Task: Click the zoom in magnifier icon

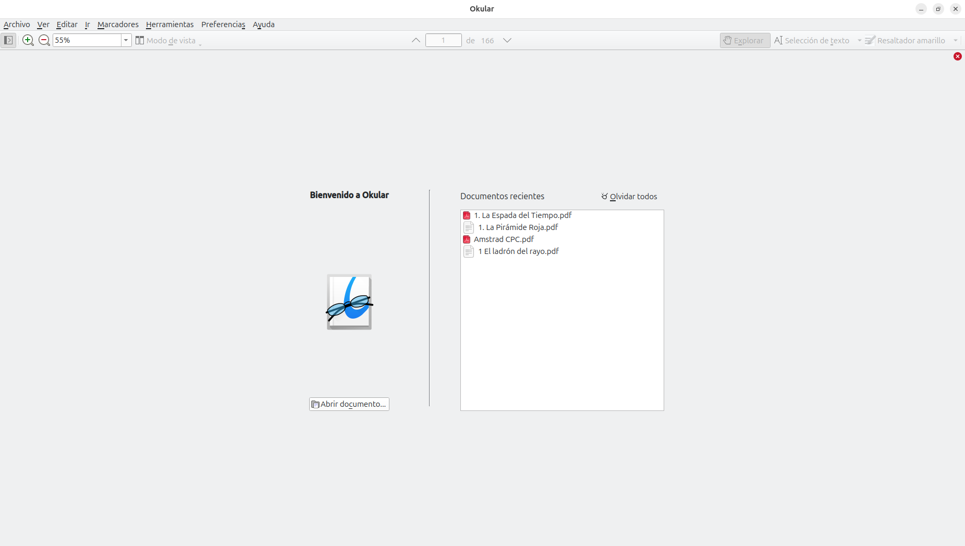Action: click(x=28, y=40)
